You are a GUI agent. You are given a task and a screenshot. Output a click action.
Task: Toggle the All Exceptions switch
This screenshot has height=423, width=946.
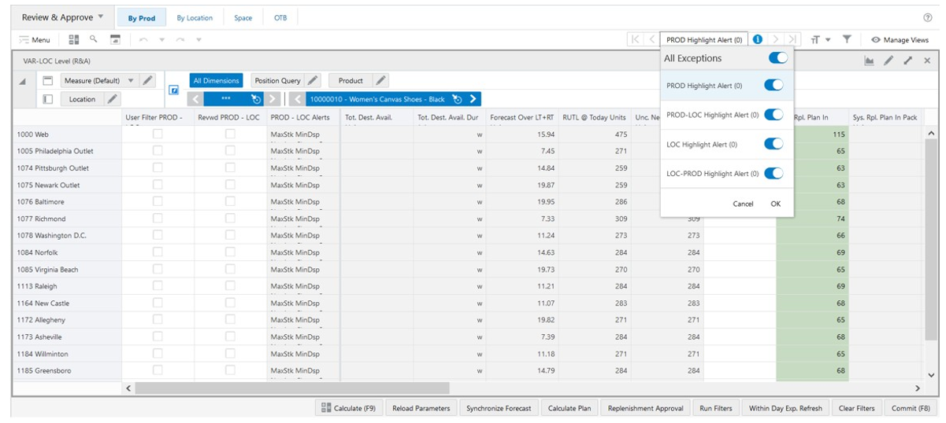[x=777, y=57]
